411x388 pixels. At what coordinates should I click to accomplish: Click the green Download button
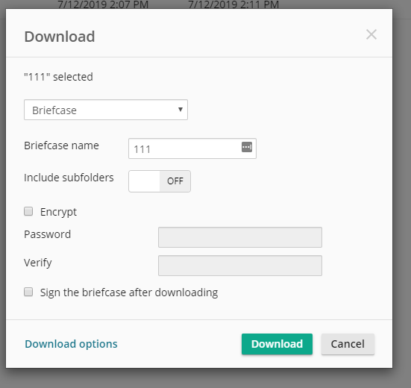point(277,344)
